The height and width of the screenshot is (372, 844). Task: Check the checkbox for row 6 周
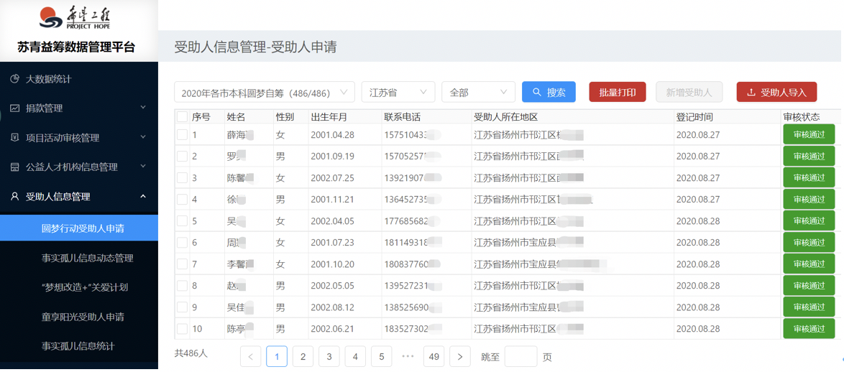coord(183,243)
